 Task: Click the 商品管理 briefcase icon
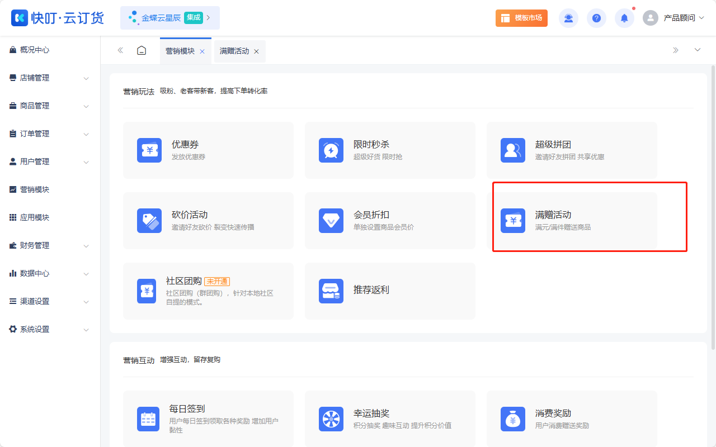[13, 106]
